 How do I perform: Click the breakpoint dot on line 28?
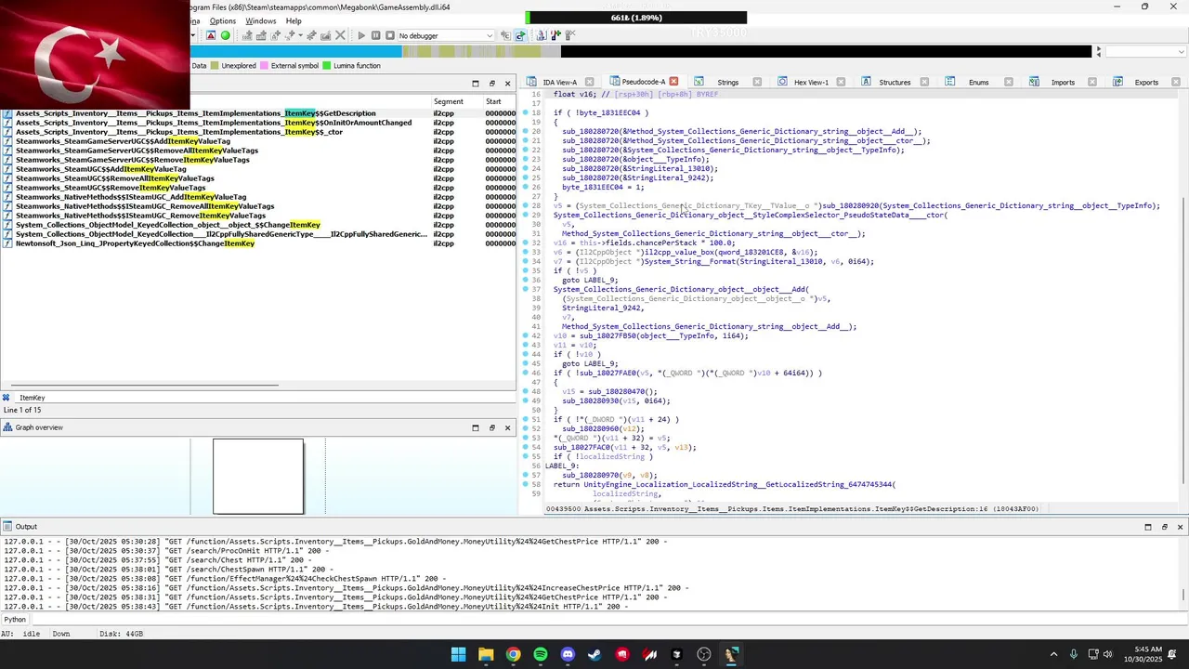[525, 206]
